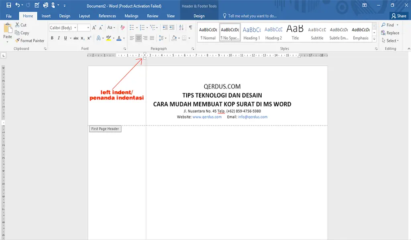Switch to the Layout tab
411x240 pixels.
[x=84, y=16]
